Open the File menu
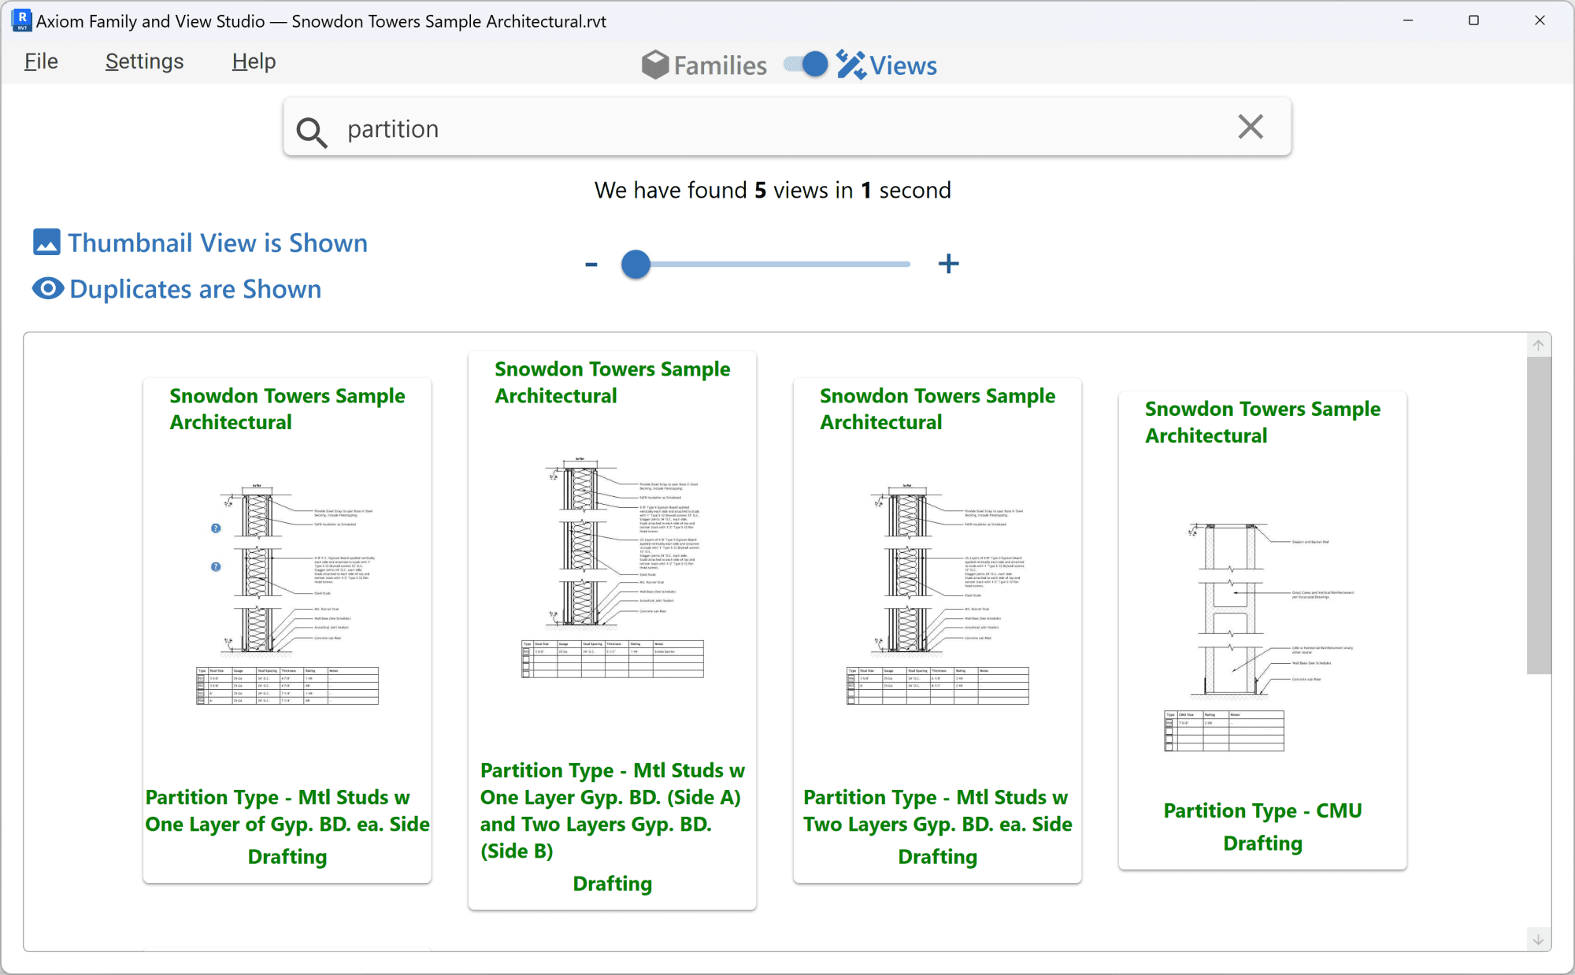This screenshot has height=975, width=1575. pyautogui.click(x=41, y=61)
